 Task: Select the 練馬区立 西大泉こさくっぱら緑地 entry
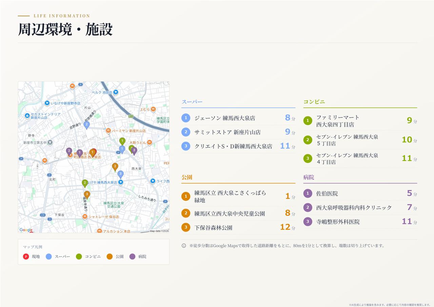238,196
